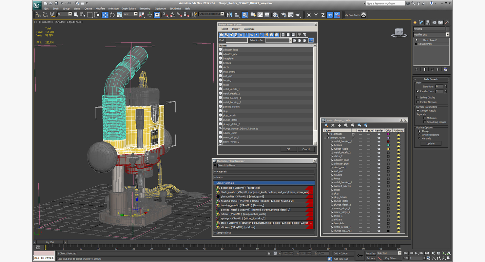
Task: Toggle Smooth Result checkbox
Action: click(418, 110)
